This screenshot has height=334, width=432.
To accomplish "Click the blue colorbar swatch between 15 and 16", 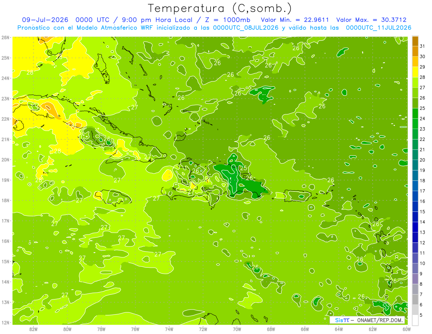I will pyautogui.click(x=415, y=206).
